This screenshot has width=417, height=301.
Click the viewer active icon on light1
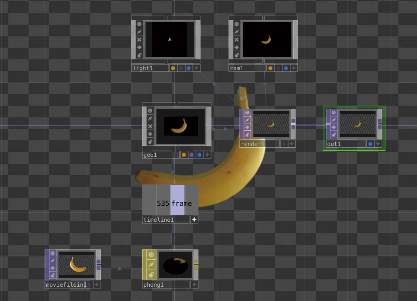coord(139,24)
